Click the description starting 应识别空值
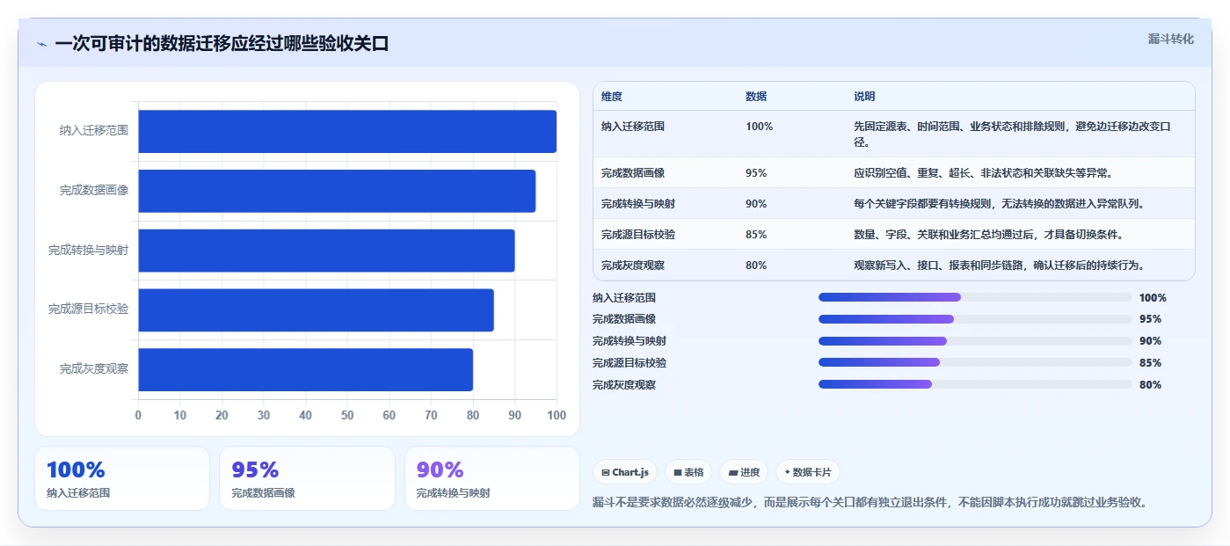 (985, 172)
